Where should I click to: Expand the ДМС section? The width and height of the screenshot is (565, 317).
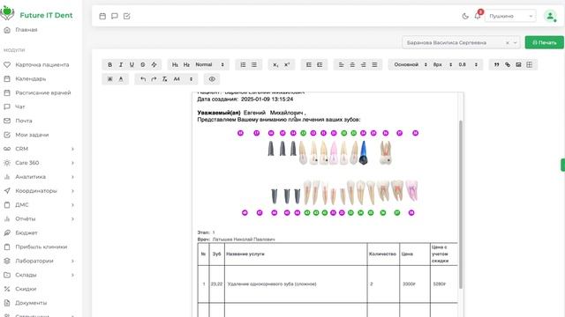(x=39, y=205)
